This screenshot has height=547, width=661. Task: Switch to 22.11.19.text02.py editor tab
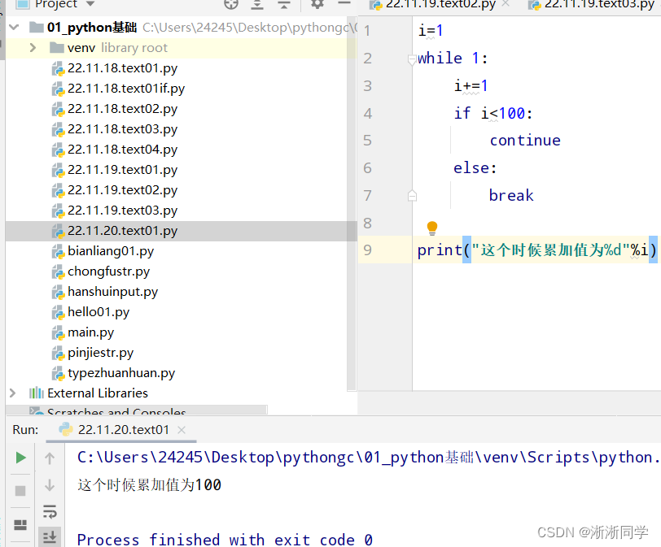(440, 4)
